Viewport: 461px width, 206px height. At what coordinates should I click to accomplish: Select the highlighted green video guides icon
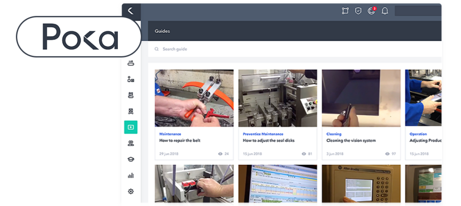coord(131,127)
